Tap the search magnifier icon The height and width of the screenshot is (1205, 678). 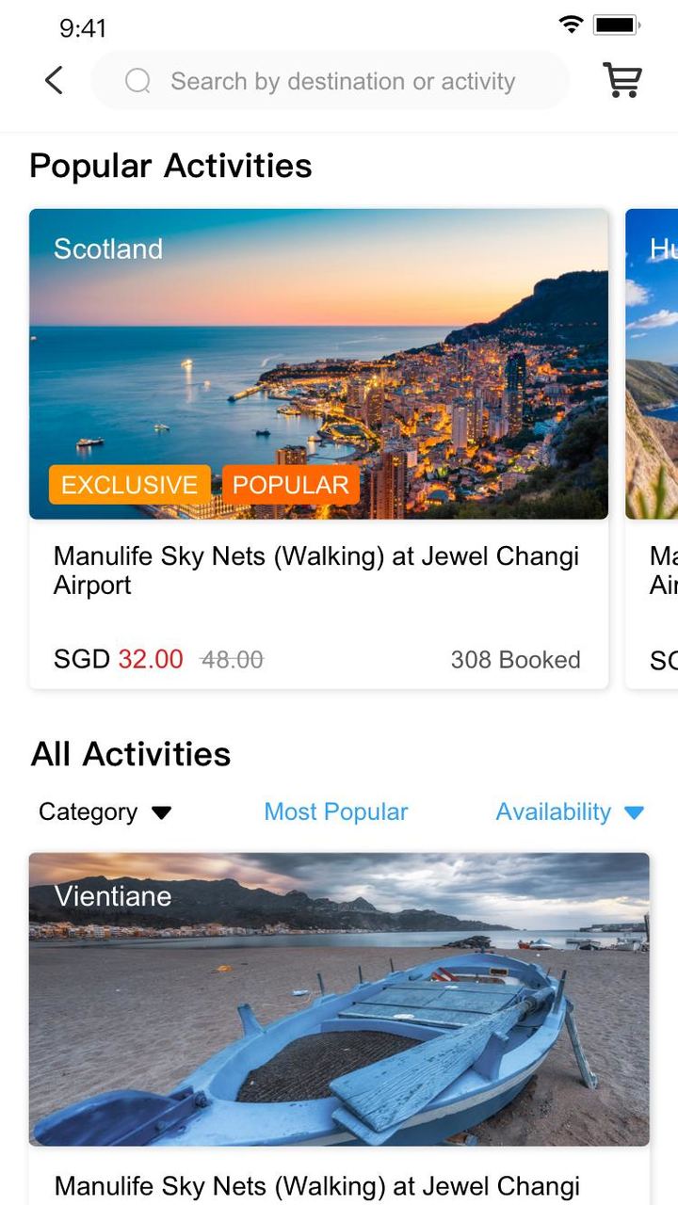pos(137,81)
